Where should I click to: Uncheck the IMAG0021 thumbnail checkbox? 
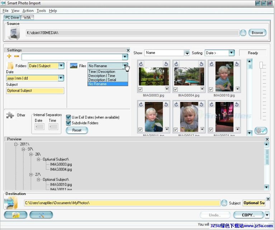coord(211,130)
